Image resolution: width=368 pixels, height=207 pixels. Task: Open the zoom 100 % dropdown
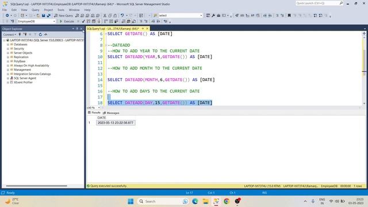(99, 108)
